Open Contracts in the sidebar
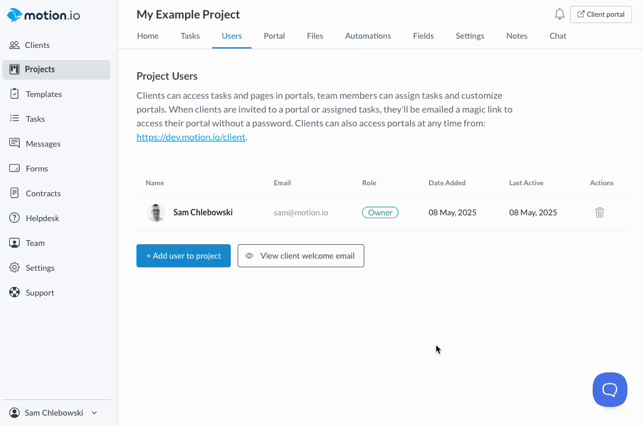The image size is (643, 426). pyautogui.click(x=43, y=193)
